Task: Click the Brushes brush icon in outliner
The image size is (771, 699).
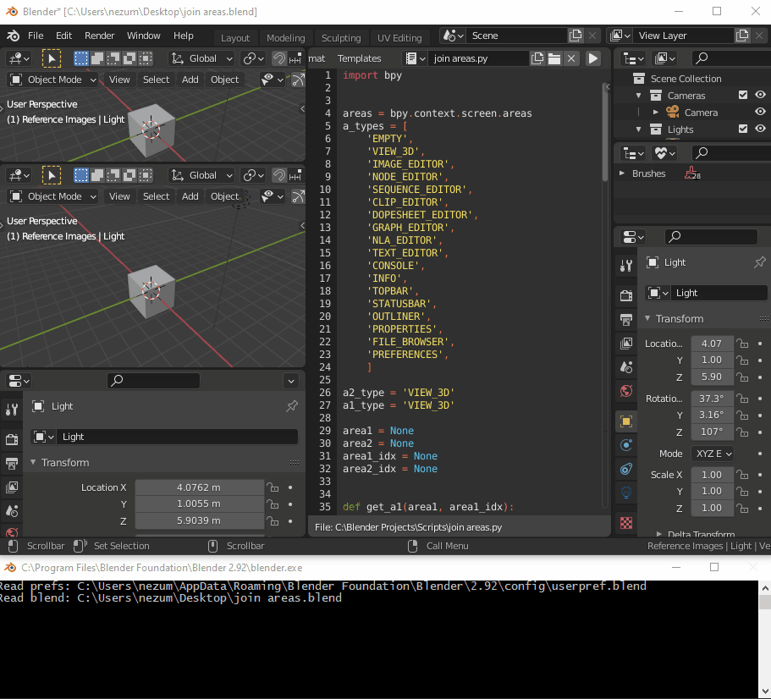Action: tap(691, 173)
